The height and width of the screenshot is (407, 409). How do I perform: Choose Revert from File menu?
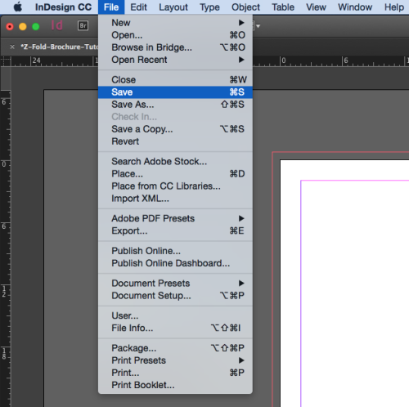point(175,141)
